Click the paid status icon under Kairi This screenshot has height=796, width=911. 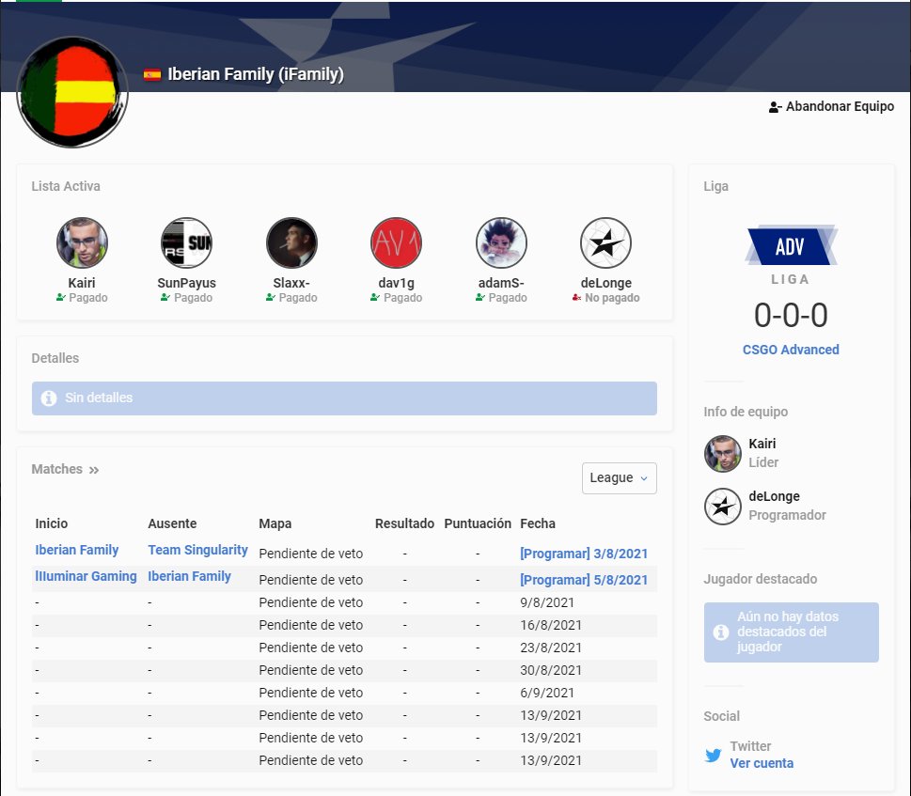tap(60, 297)
